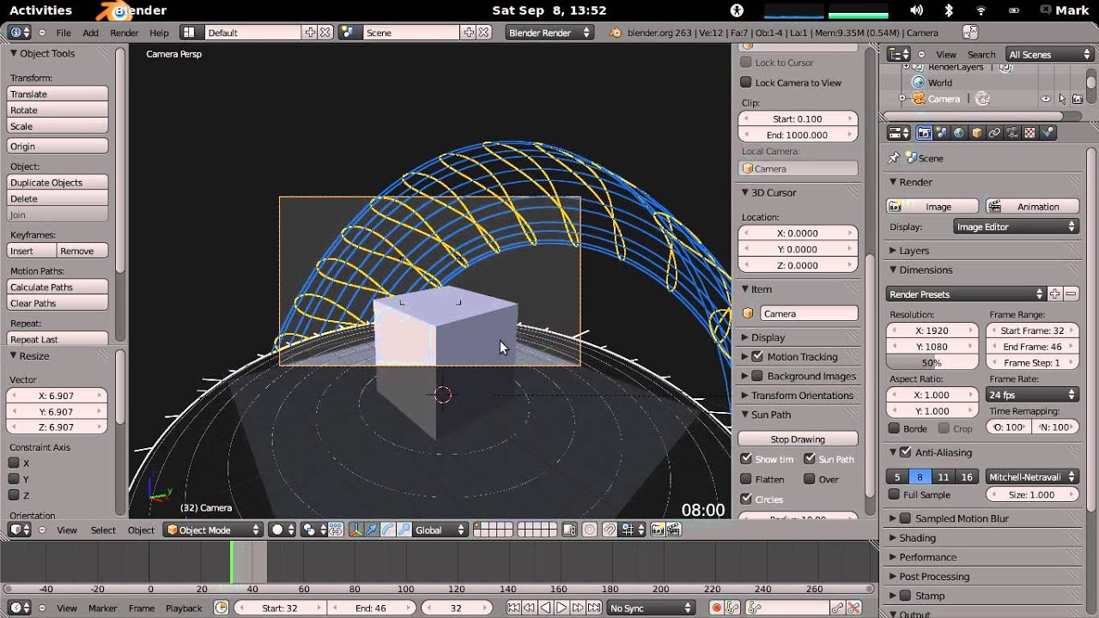Toggle the Sun Path checkbox
This screenshot has height=618, width=1099.
click(809, 459)
